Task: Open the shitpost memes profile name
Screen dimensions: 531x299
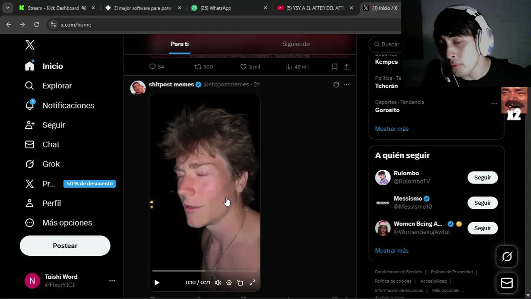Action: tap(171, 84)
